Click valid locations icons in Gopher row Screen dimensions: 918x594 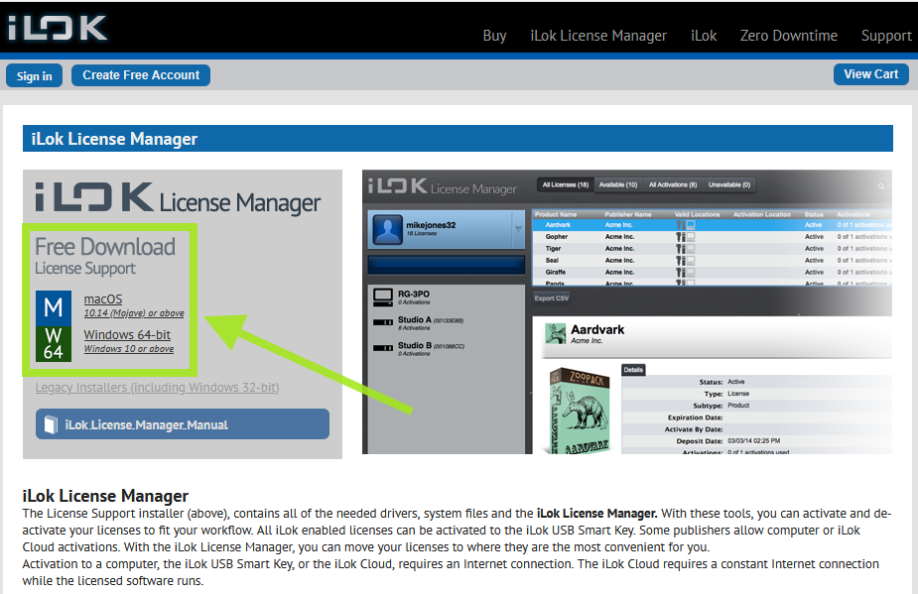click(x=685, y=236)
